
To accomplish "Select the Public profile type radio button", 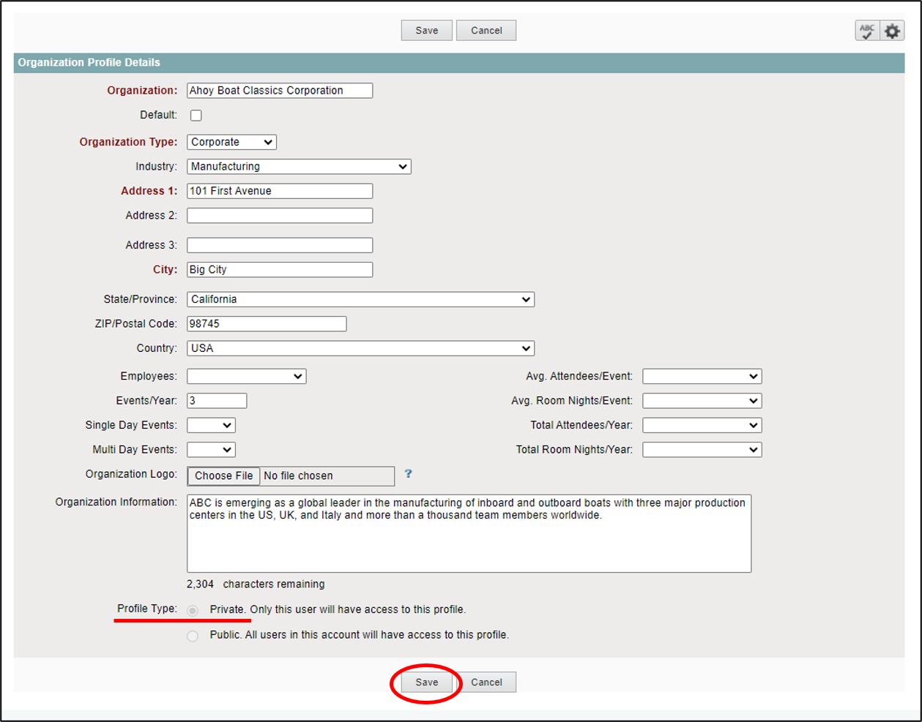I will (x=193, y=636).
